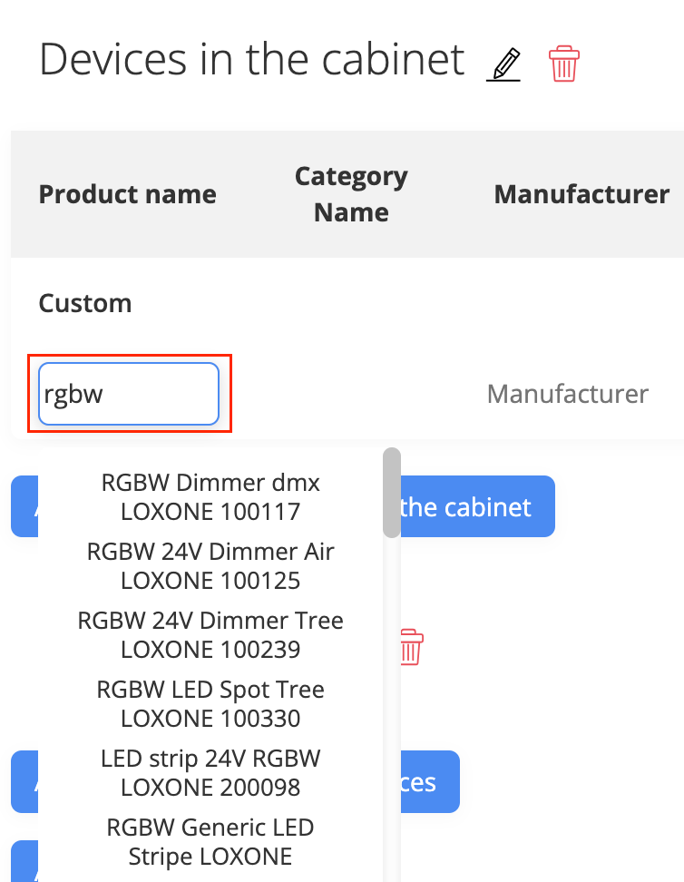Click the Manufacturer placeholder field
This screenshot has height=882, width=684.
(x=568, y=394)
